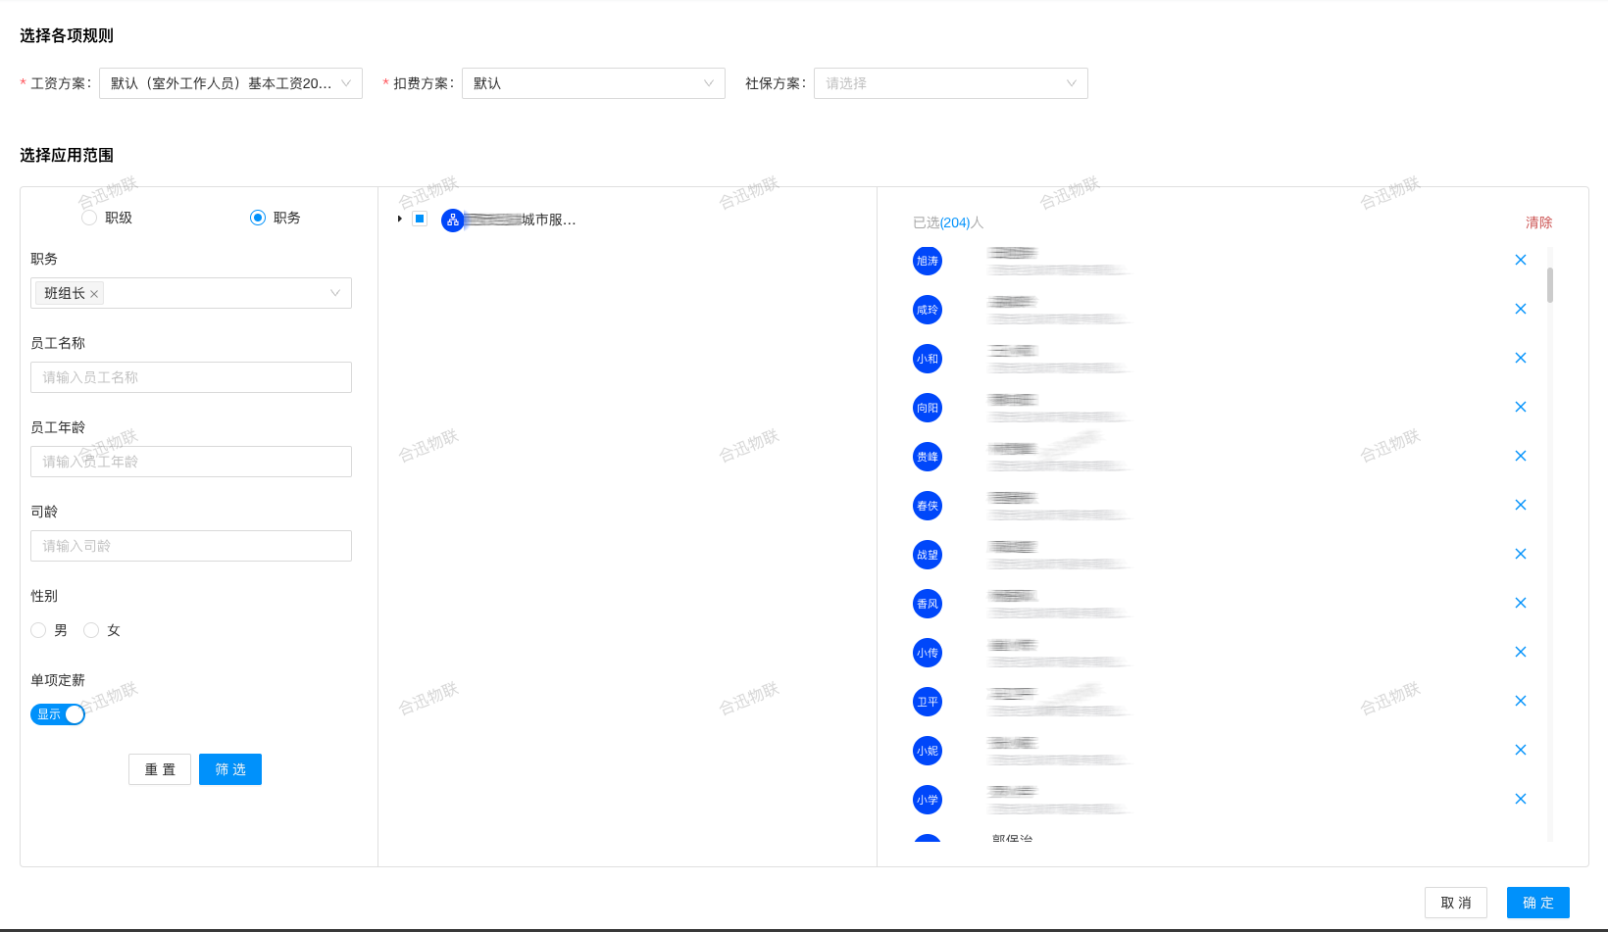Click the 员工名称 input field
Viewport: 1608px width, 932px height.
coord(191,377)
